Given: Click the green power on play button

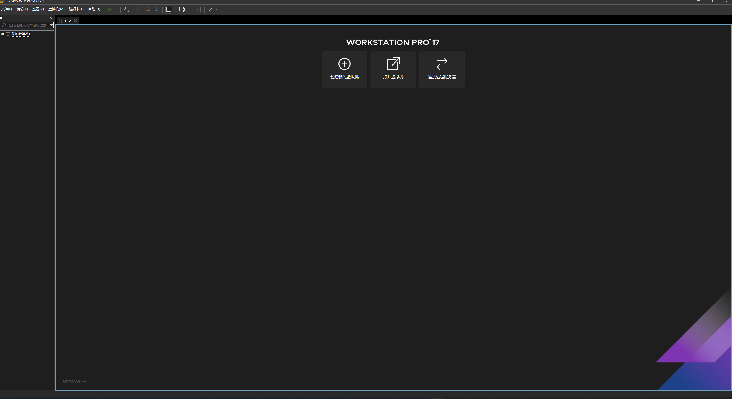Looking at the screenshot, I should click(x=109, y=9).
